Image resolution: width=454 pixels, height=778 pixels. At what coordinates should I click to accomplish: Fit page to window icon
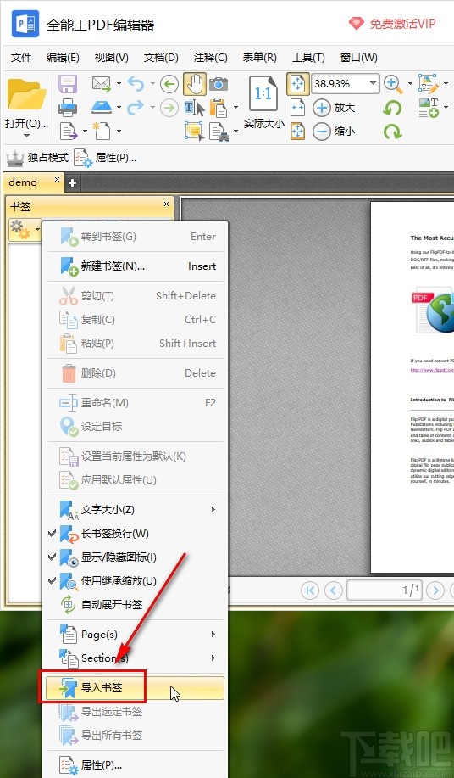[297, 84]
